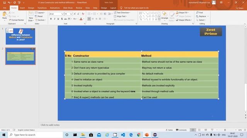The image size is (247, 138).
Task: Open File Explorer from taskbar
Action: 83,135
